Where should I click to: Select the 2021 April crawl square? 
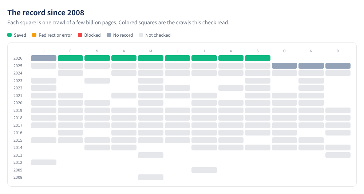(124, 96)
